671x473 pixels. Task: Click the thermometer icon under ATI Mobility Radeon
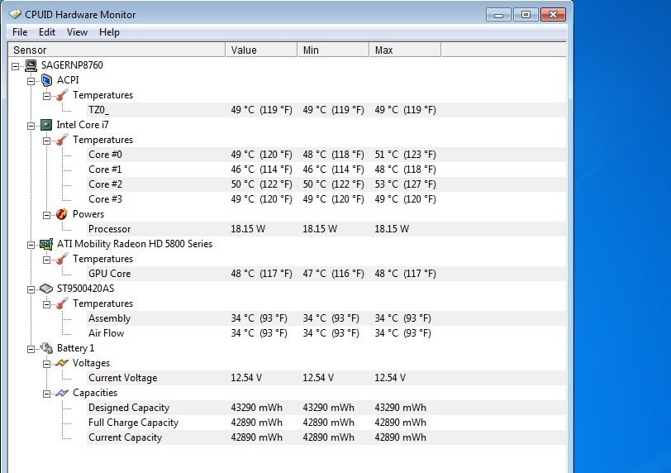62,259
